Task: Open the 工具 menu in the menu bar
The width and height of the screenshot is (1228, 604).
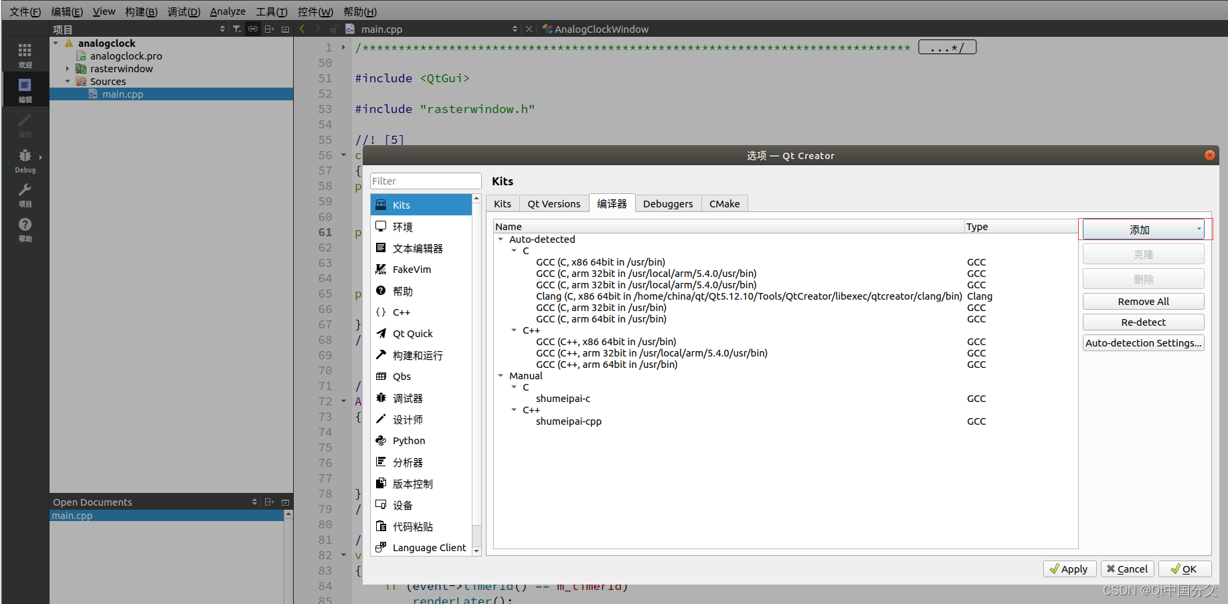Action: point(271,11)
